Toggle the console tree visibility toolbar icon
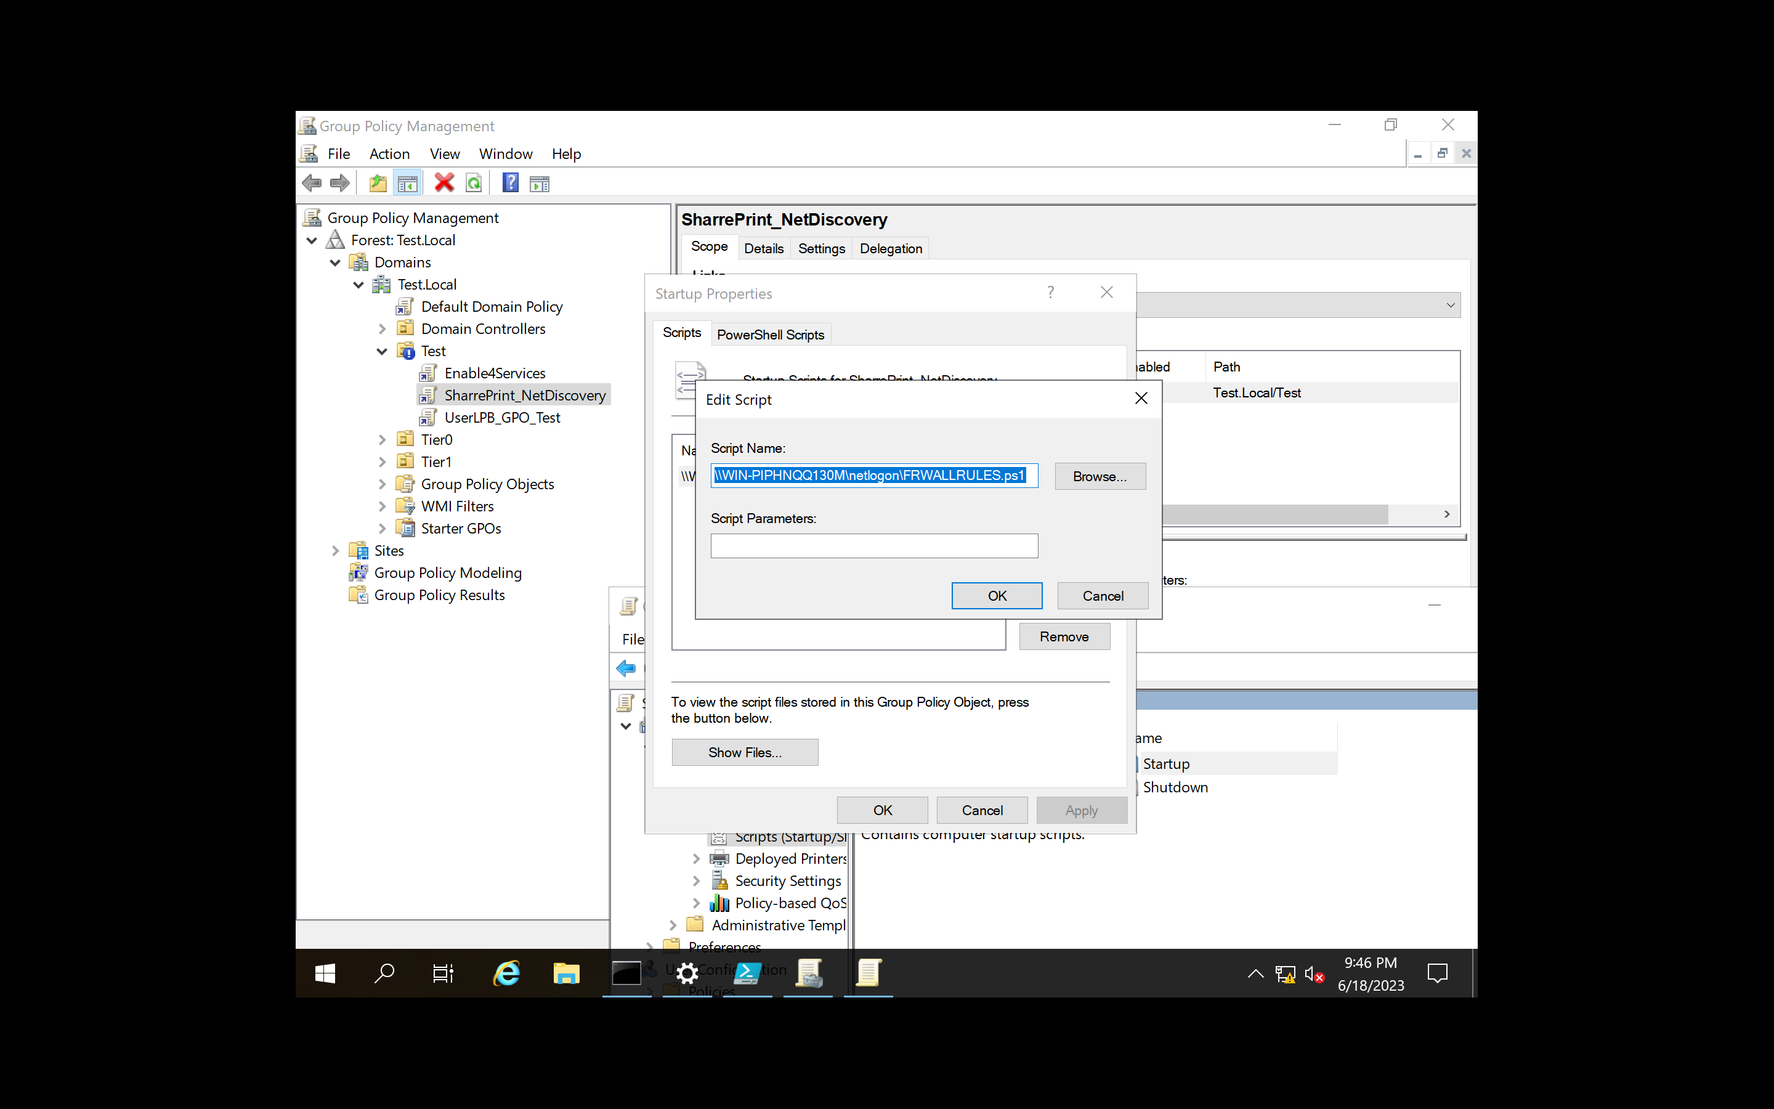Image resolution: width=1774 pixels, height=1109 pixels. [x=408, y=182]
